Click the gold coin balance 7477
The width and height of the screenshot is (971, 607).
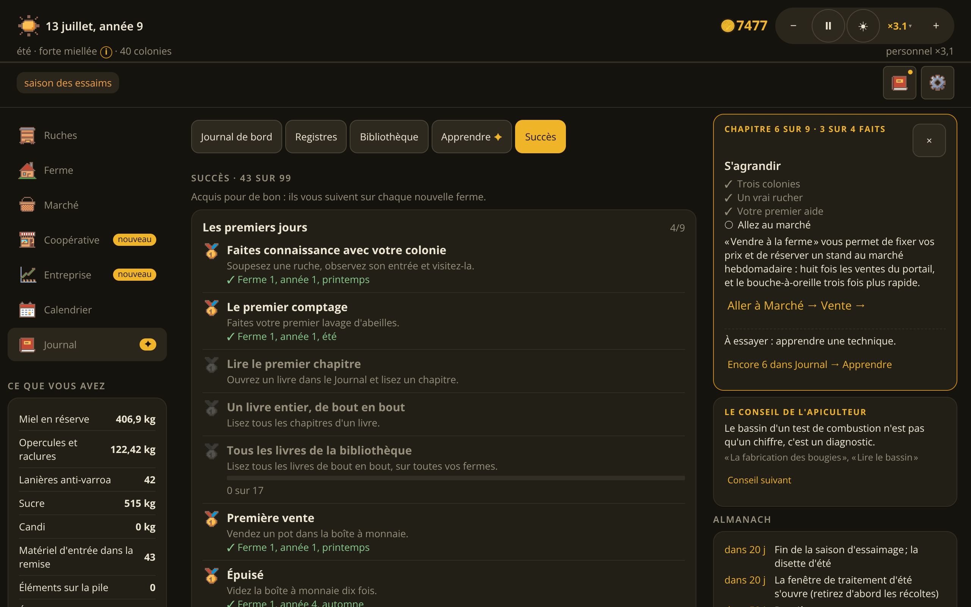(x=744, y=26)
